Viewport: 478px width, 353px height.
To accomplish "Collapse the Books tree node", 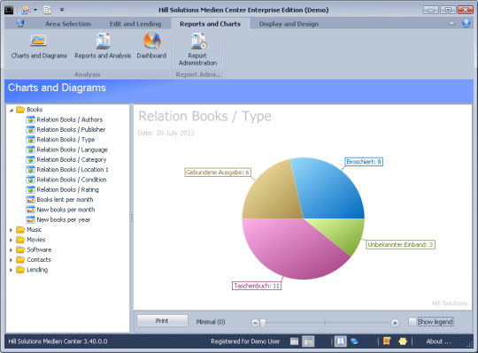I will 12,110.
